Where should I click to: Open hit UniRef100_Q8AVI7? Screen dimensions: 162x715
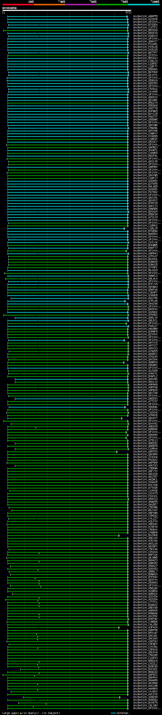(x=145, y=41)
